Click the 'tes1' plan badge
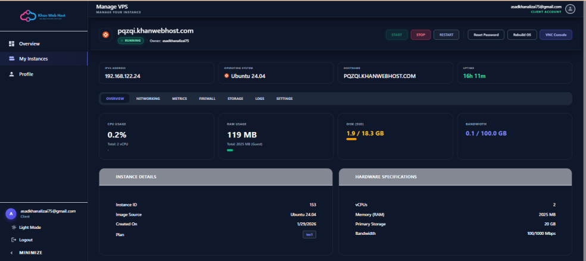 pos(309,235)
